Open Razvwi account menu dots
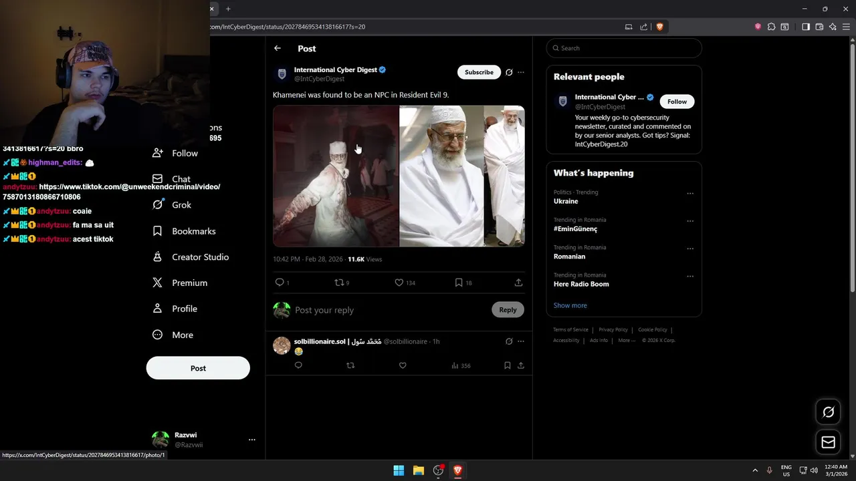 click(x=252, y=440)
